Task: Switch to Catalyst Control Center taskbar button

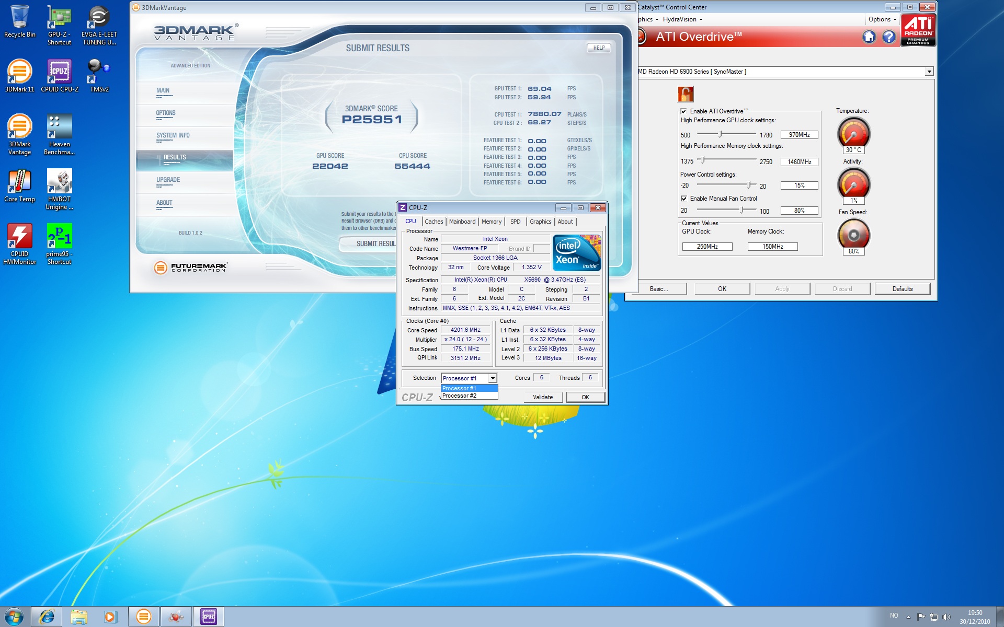Action: tap(176, 617)
